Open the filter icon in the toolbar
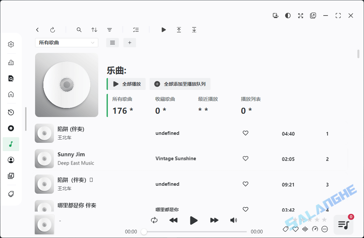 click(110, 30)
